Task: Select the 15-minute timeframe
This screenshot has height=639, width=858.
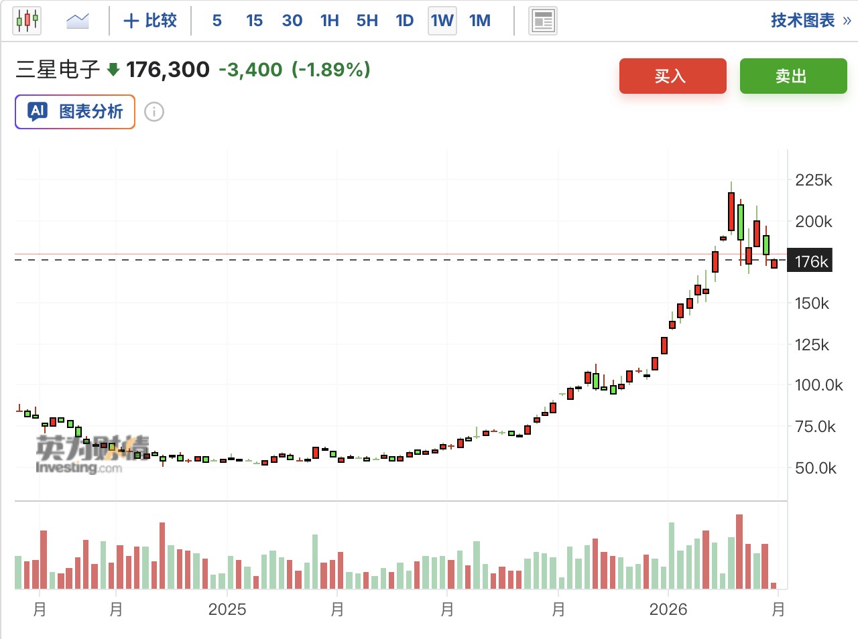Action: tap(254, 21)
